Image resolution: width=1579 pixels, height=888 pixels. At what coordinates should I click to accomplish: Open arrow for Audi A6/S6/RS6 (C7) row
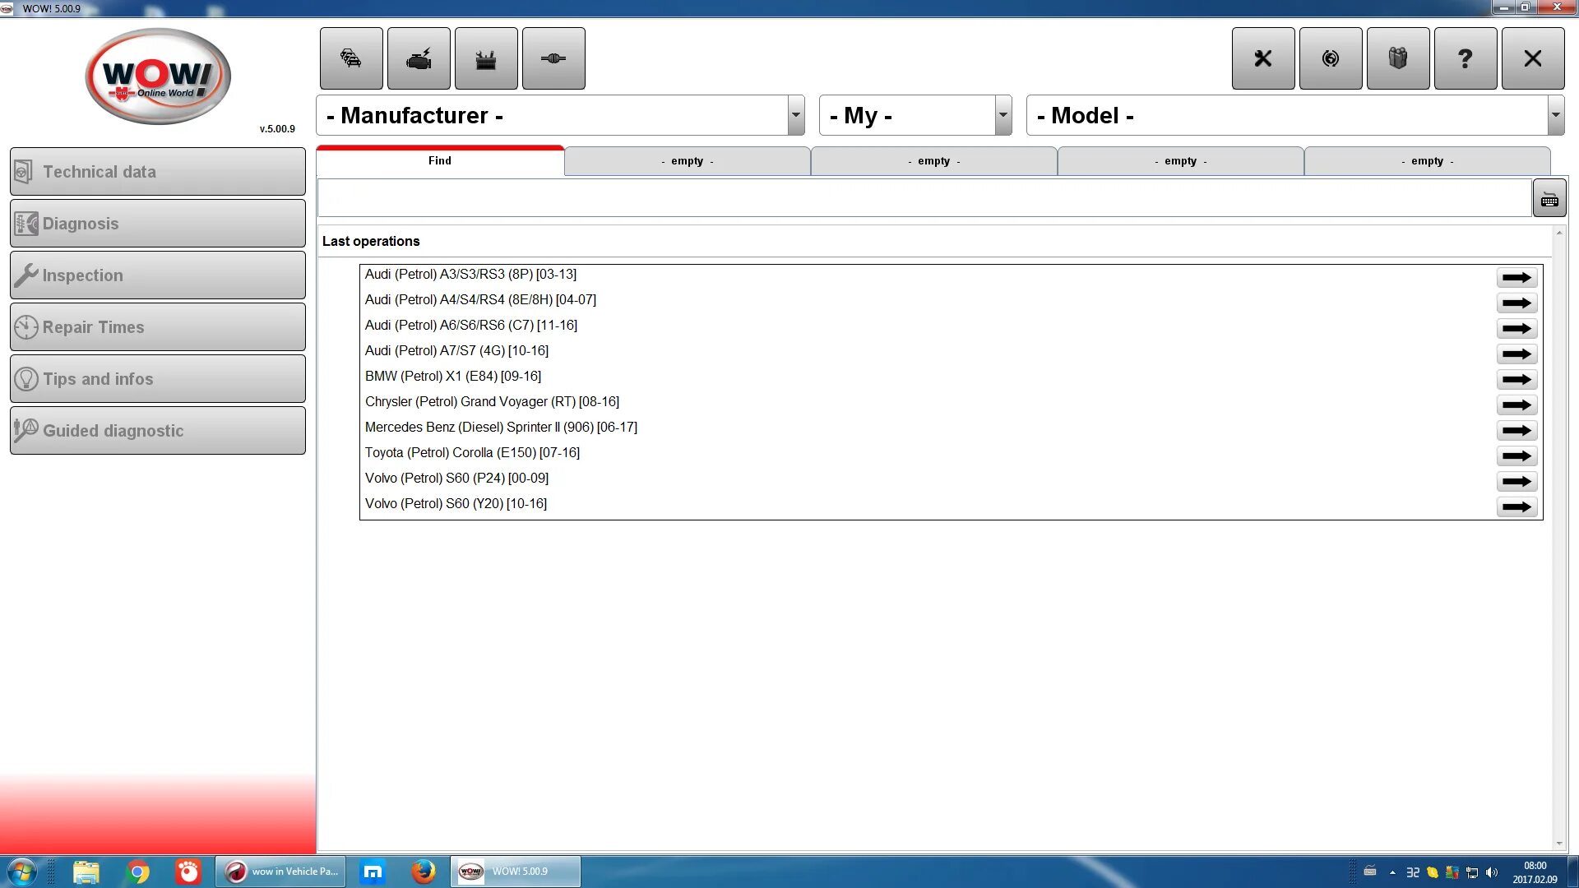pos(1516,329)
